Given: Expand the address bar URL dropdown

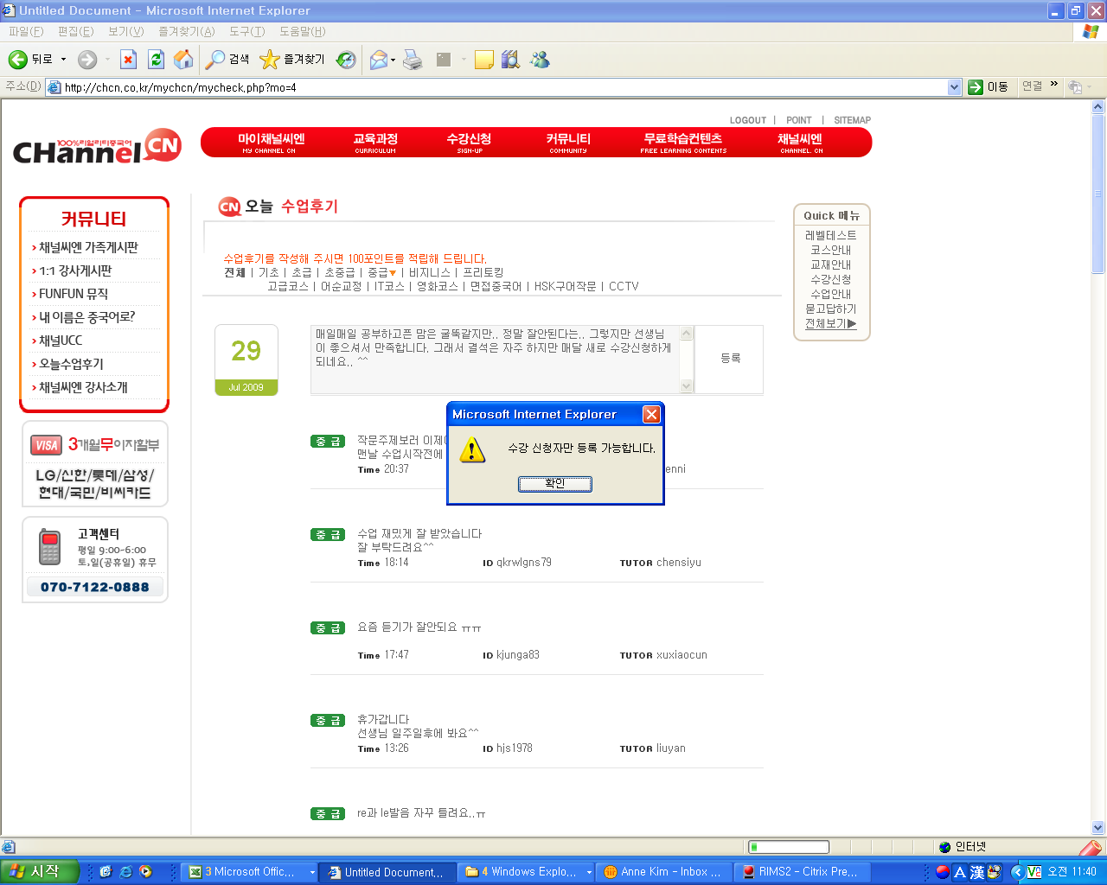Looking at the screenshot, I should click(x=954, y=87).
